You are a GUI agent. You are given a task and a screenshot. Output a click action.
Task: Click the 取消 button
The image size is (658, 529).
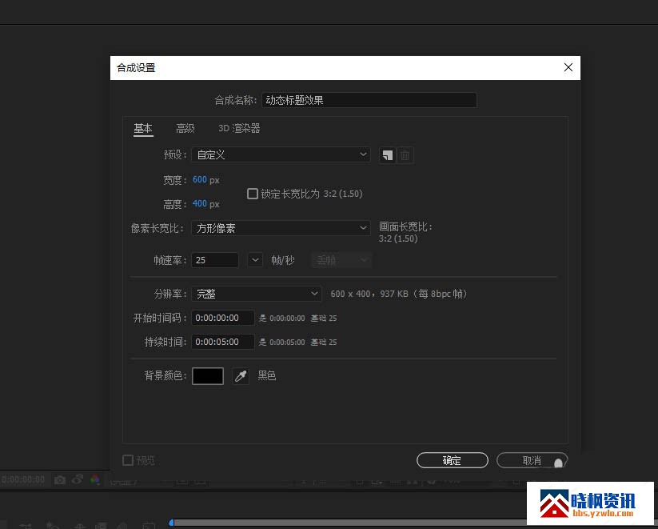click(x=532, y=460)
